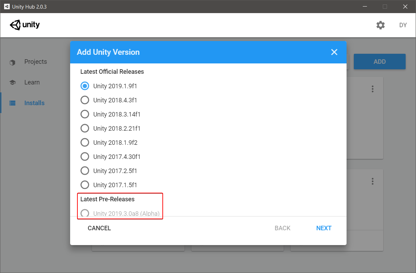
Task: Click the Installs list icon in the sidebar
Action: pos(12,103)
